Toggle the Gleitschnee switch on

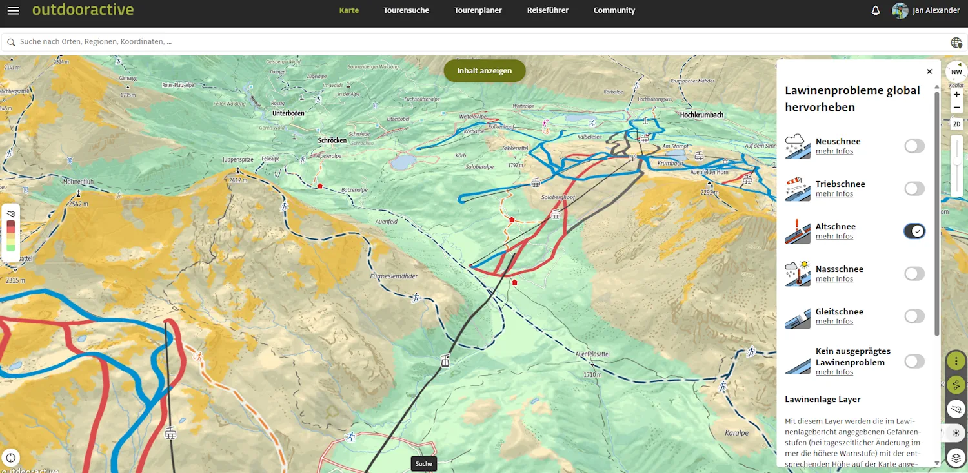point(914,316)
